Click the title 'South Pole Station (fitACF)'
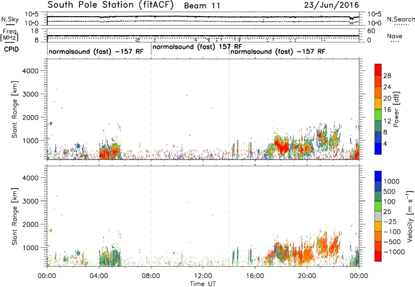The width and height of the screenshot is (415, 287). [110, 5]
